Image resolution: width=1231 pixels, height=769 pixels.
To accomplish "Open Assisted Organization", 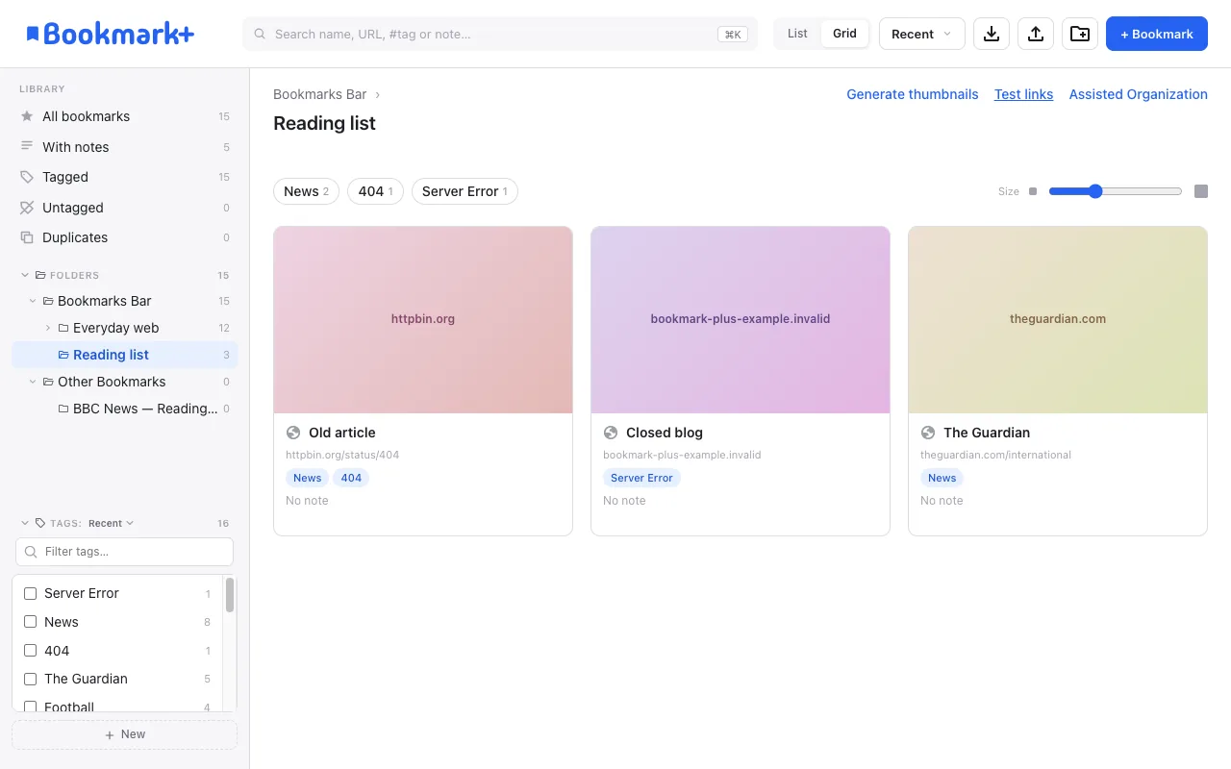I will (1139, 94).
